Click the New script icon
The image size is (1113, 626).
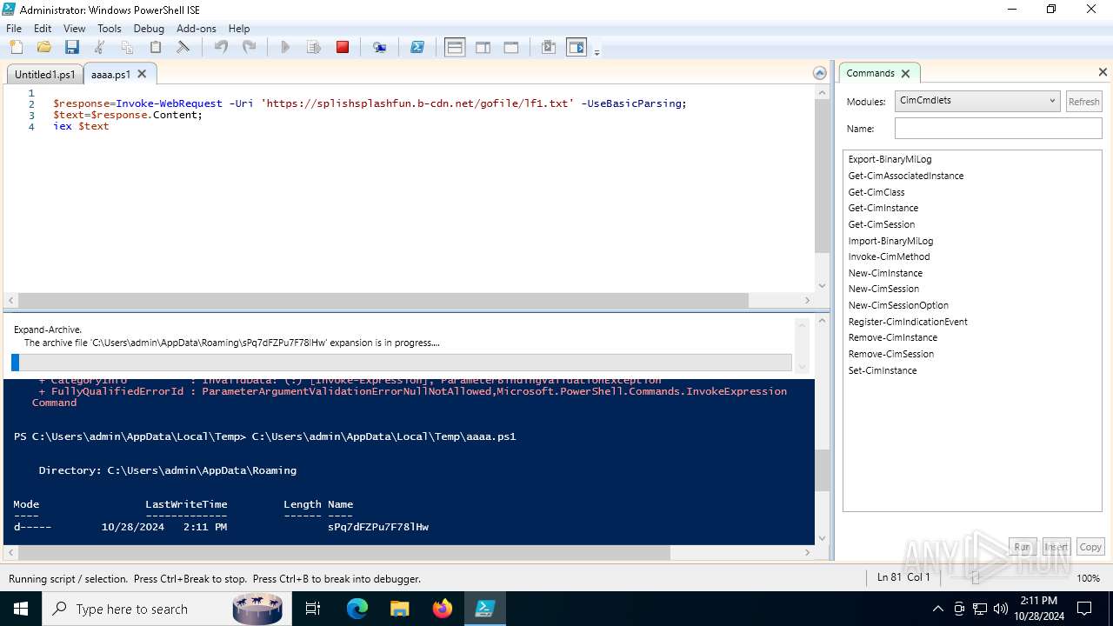(x=17, y=48)
